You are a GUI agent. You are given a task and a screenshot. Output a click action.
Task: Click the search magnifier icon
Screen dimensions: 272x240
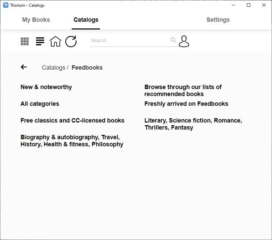[x=173, y=40]
